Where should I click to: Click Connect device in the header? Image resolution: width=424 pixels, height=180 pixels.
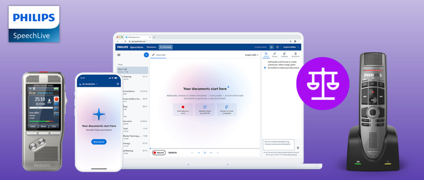260,47
